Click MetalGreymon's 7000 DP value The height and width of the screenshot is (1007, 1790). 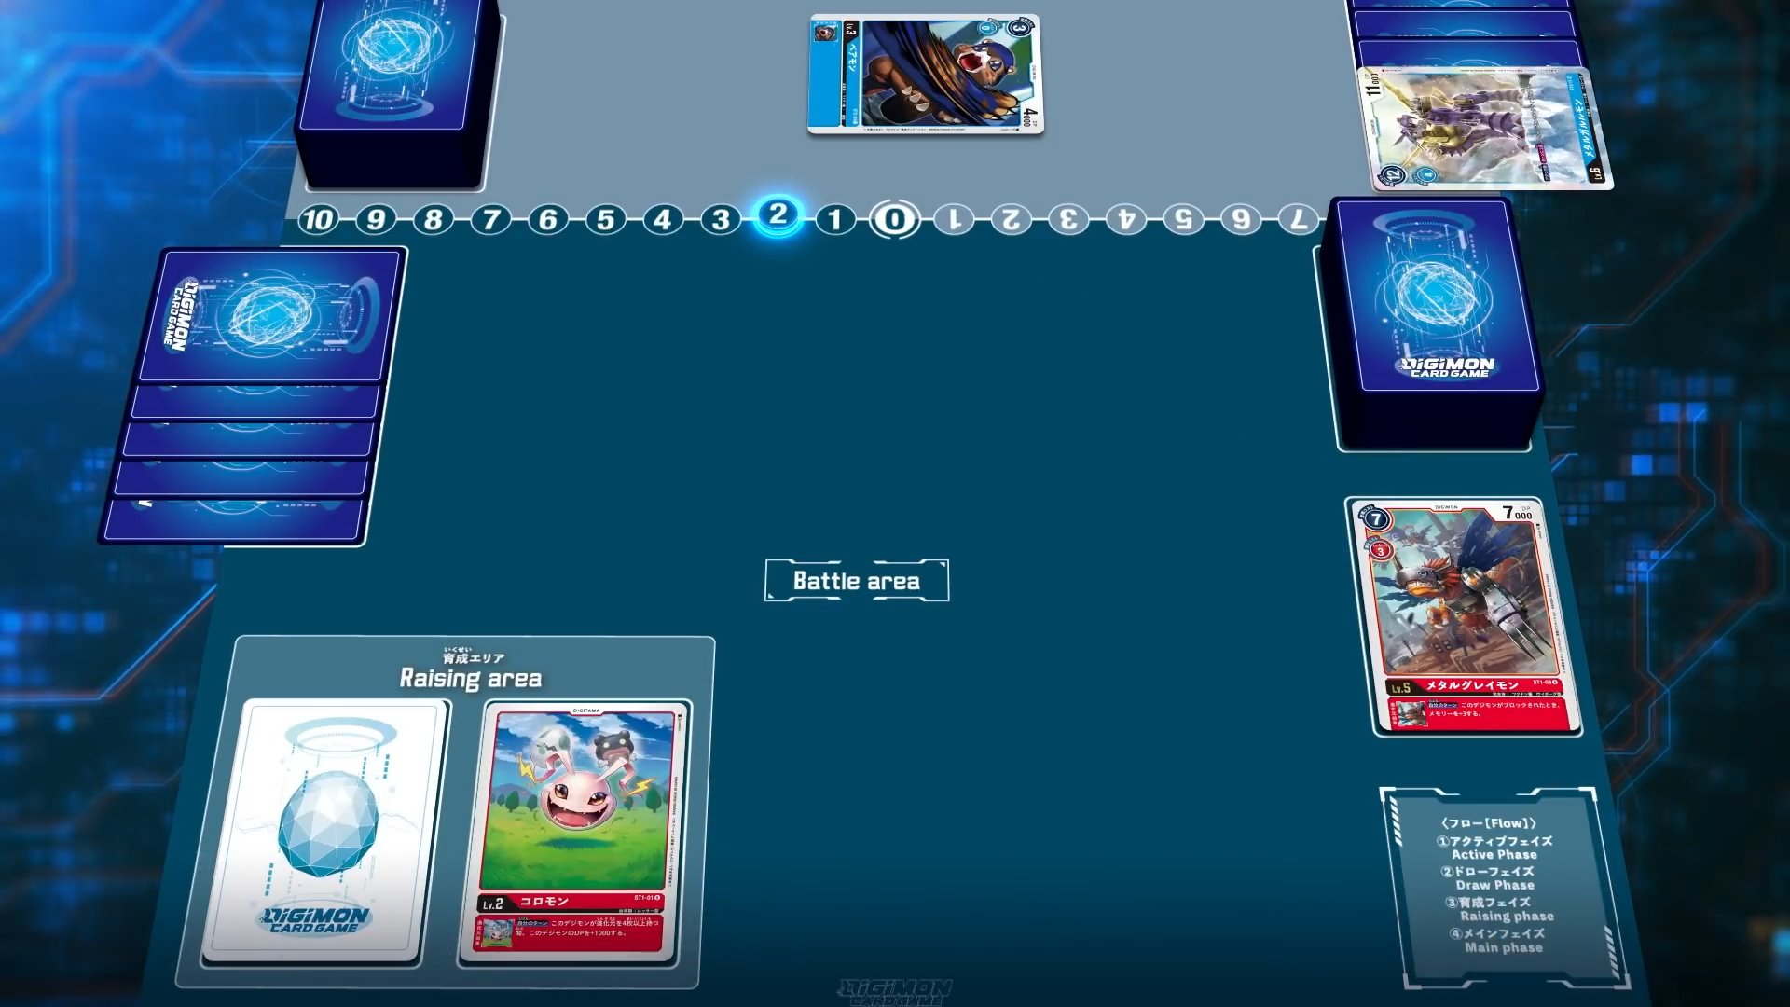pyautogui.click(x=1517, y=513)
